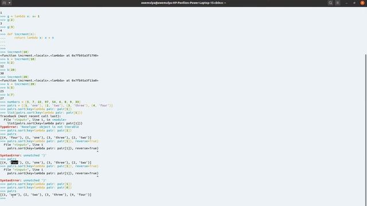This screenshot has width=367, height=206.
Task: Click final output starting with [(1, 'one')
Action: tap(46, 195)
